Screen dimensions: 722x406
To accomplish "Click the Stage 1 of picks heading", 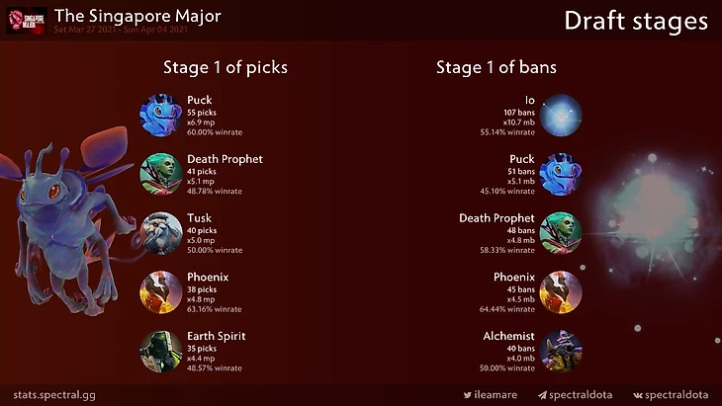I will [226, 68].
